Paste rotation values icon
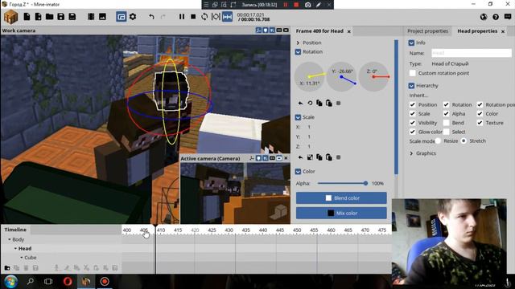 (329, 104)
